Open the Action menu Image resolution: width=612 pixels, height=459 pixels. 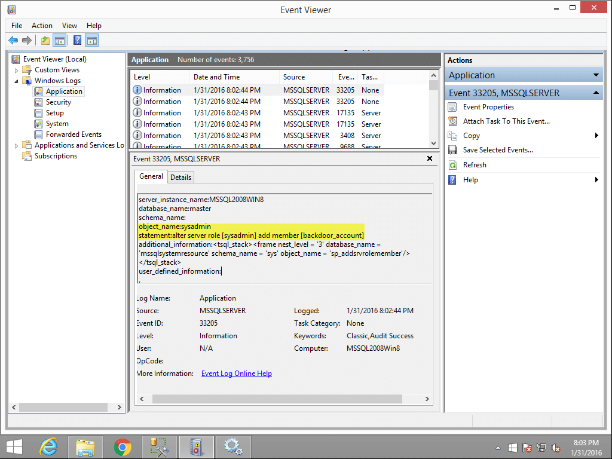pos(42,26)
